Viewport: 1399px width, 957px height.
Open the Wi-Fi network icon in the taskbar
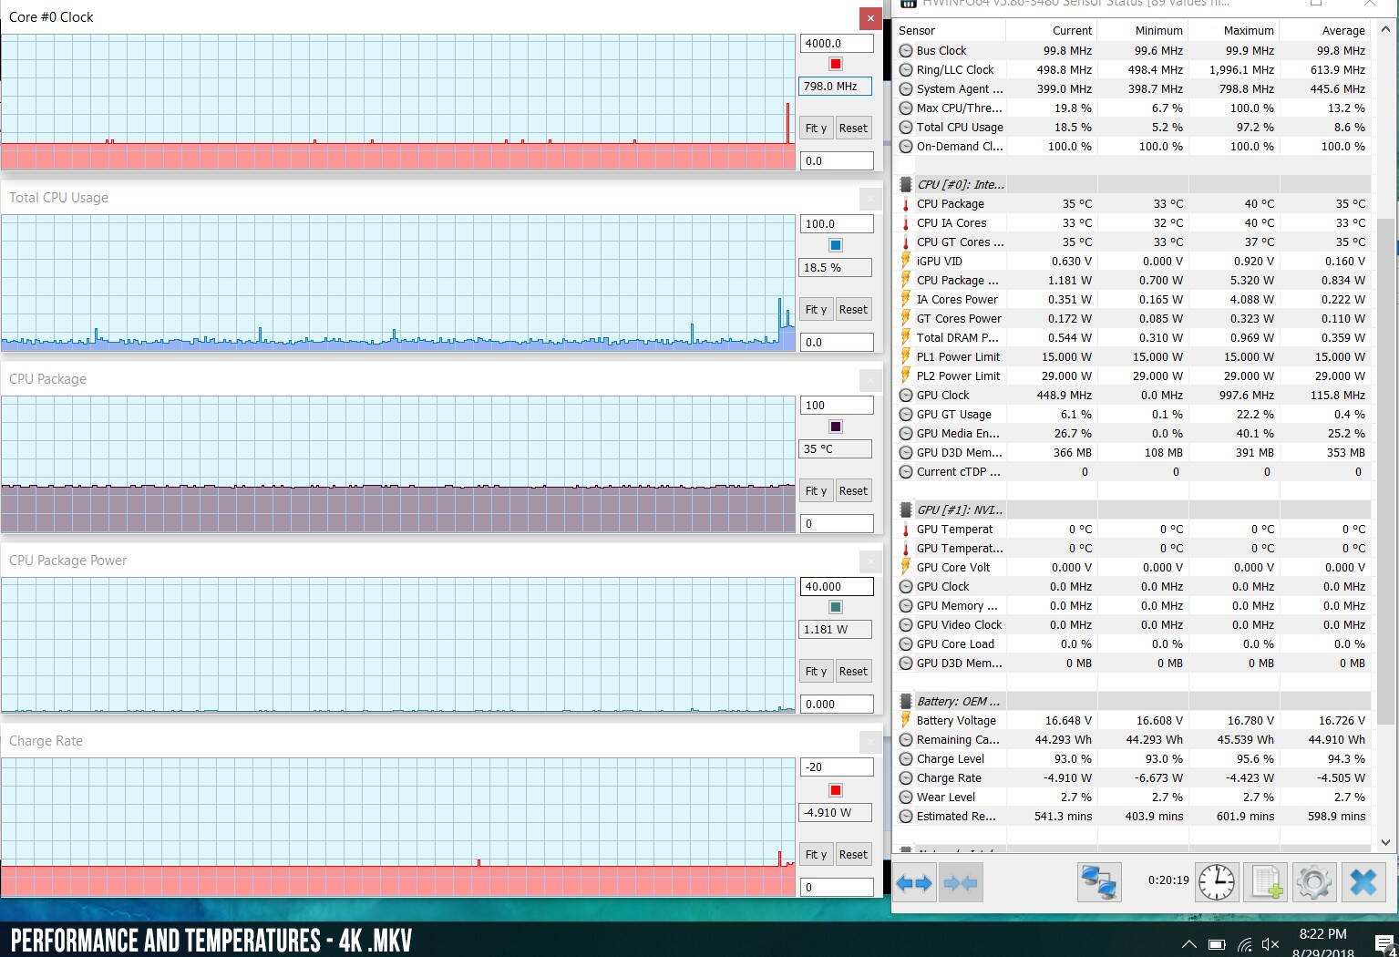(x=1244, y=944)
